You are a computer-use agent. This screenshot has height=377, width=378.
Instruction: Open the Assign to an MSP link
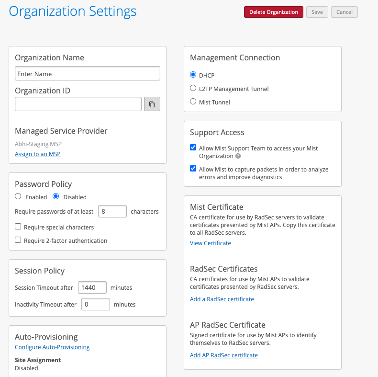37,154
